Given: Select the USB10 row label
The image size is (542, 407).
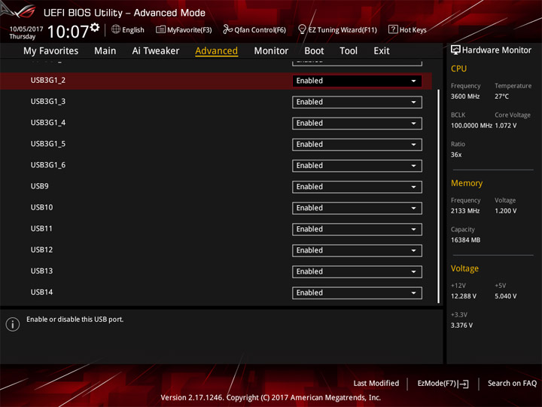Looking at the screenshot, I should (x=42, y=207).
